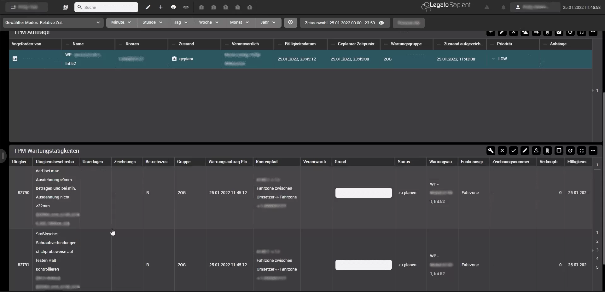Select activity ID 82790
The height and width of the screenshot is (292, 605).
pos(24,193)
